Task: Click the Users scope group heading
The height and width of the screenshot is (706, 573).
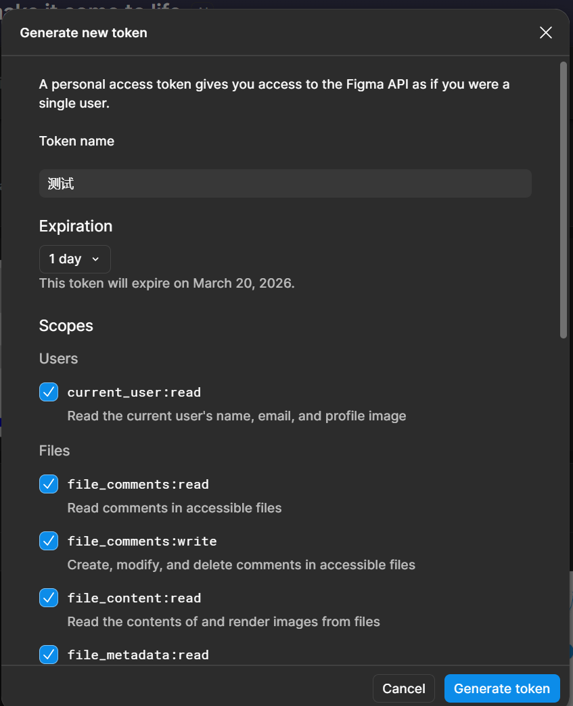Action: point(59,359)
